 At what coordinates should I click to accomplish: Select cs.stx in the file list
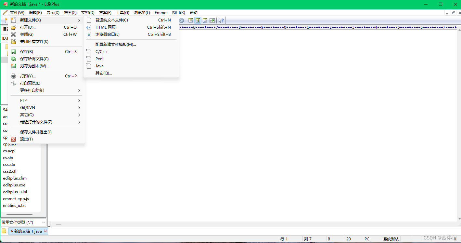tap(8, 158)
